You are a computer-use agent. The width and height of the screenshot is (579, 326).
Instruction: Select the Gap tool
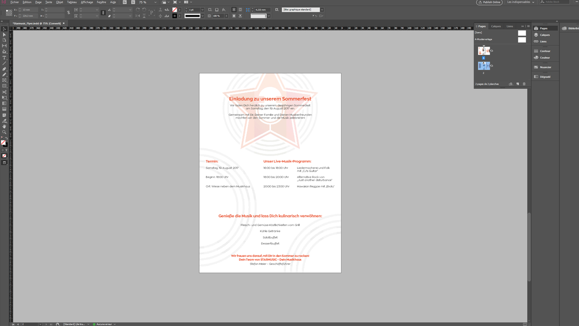[x=5, y=45]
